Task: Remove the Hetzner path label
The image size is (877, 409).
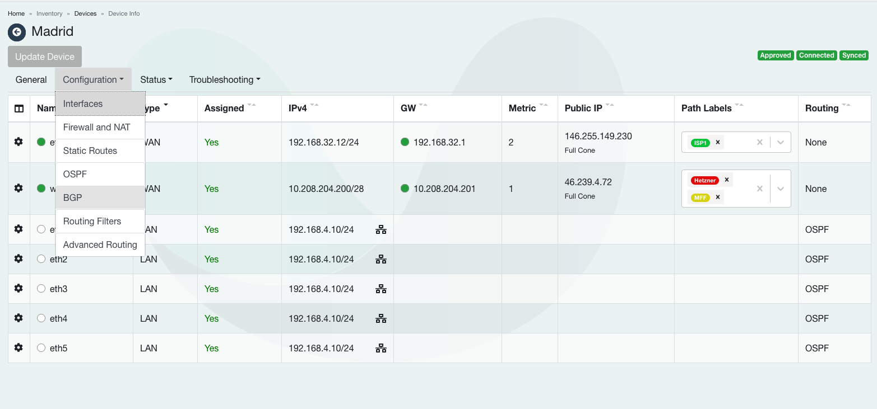Action: [x=727, y=180]
